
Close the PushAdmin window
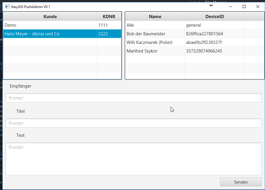tap(258, 7)
